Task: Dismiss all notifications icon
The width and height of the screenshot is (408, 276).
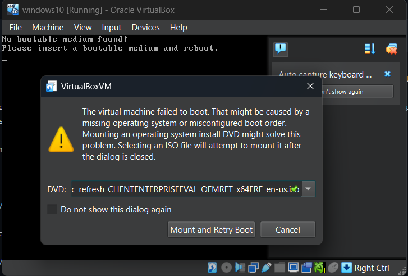Action: click(392, 49)
